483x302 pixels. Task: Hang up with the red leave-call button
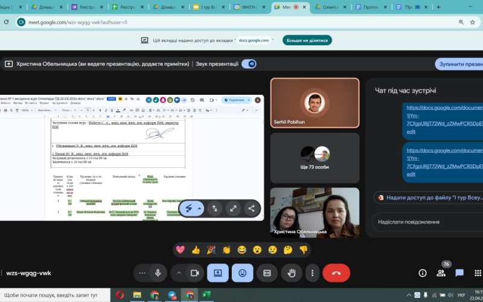[336, 273]
